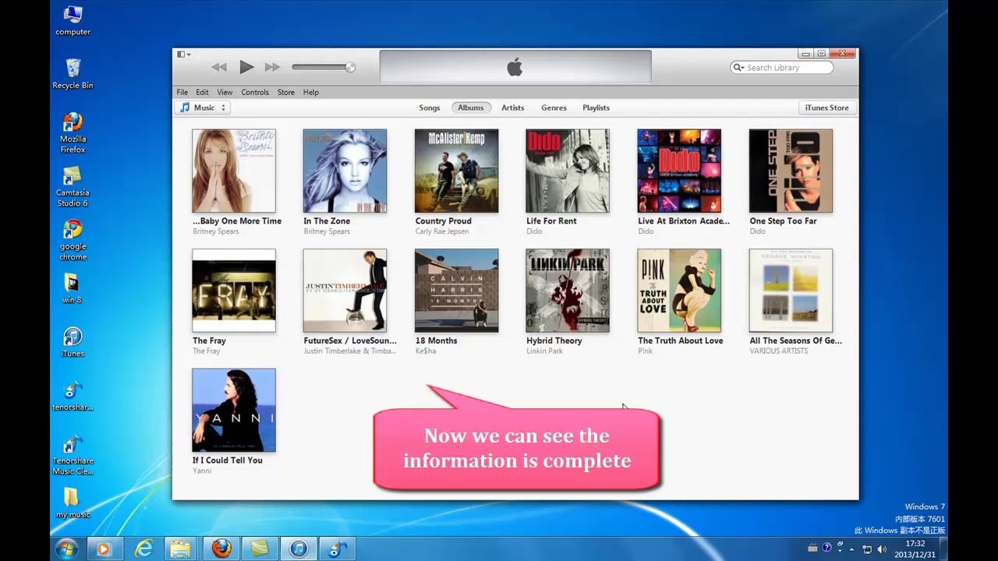Select the tenorshar... desktop icon
Screen dimensions: 998x561
tap(73, 396)
